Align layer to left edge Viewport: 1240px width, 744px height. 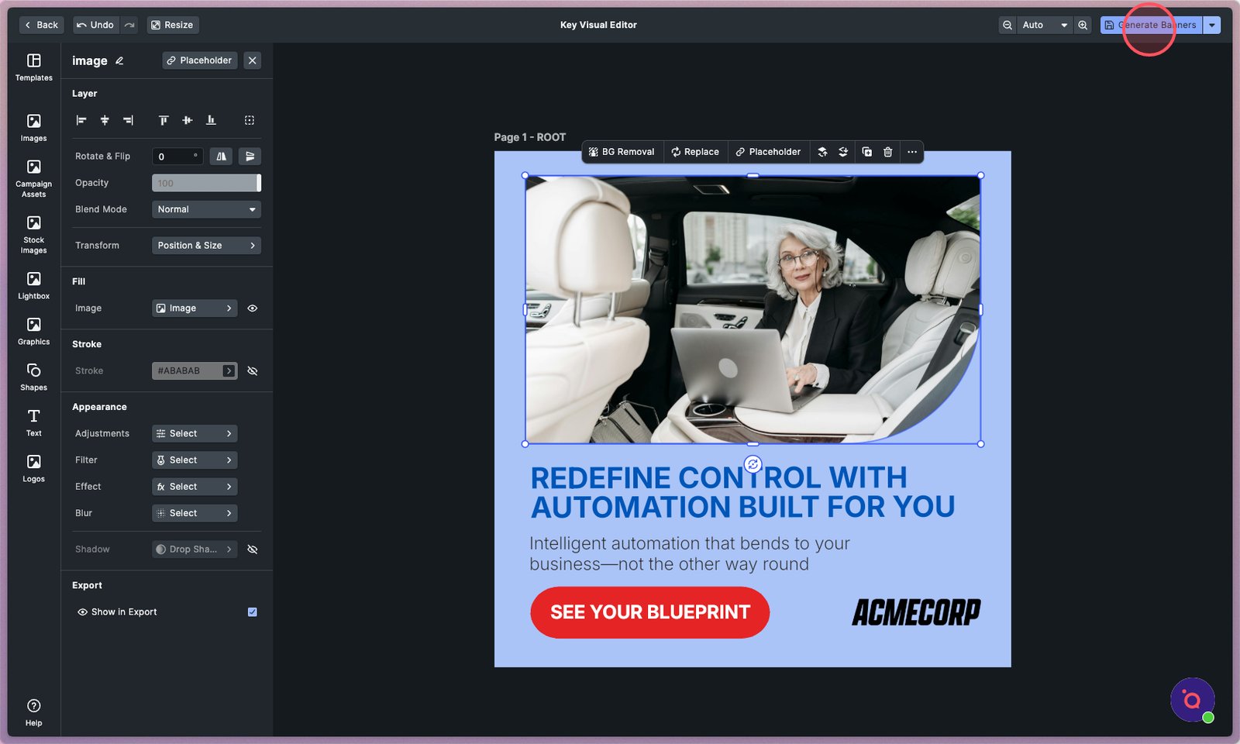(81, 120)
